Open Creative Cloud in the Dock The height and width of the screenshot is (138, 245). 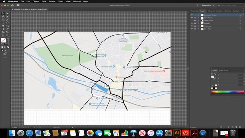(185, 133)
